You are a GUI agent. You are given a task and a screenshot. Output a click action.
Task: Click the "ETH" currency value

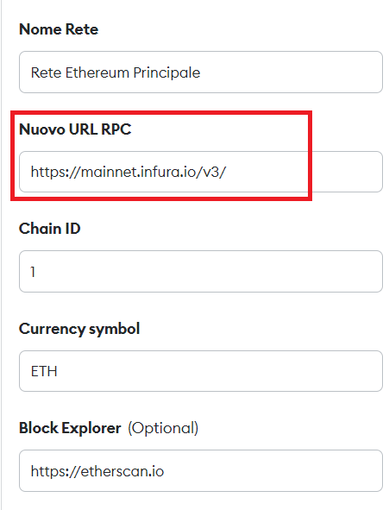pyautogui.click(x=44, y=371)
